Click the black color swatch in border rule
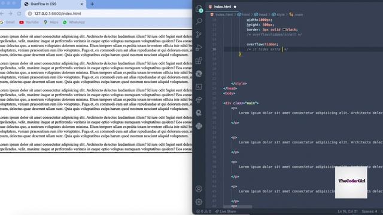Viewport: 383px width, 215px height. tap(284, 30)
